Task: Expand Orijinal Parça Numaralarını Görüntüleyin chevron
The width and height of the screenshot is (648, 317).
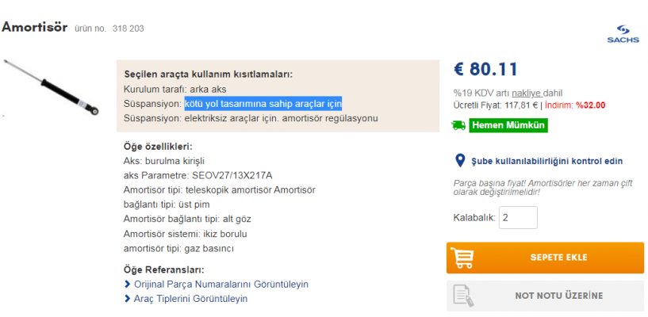Action: tap(127, 285)
